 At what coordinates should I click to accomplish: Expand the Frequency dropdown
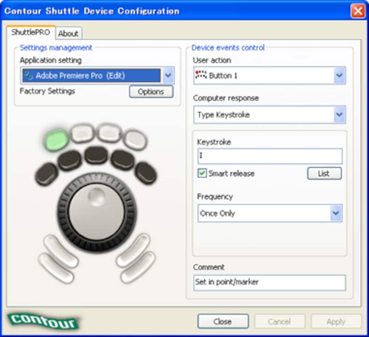pyautogui.click(x=336, y=213)
